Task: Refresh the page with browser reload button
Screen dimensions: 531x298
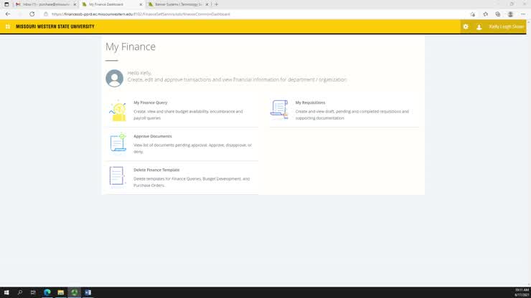Action: click(32, 14)
